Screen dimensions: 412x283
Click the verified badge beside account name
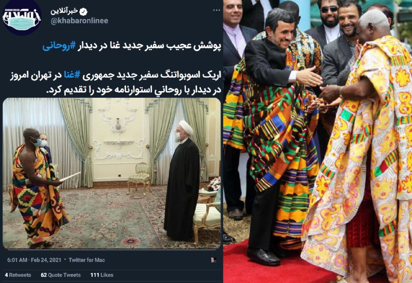click(83, 11)
